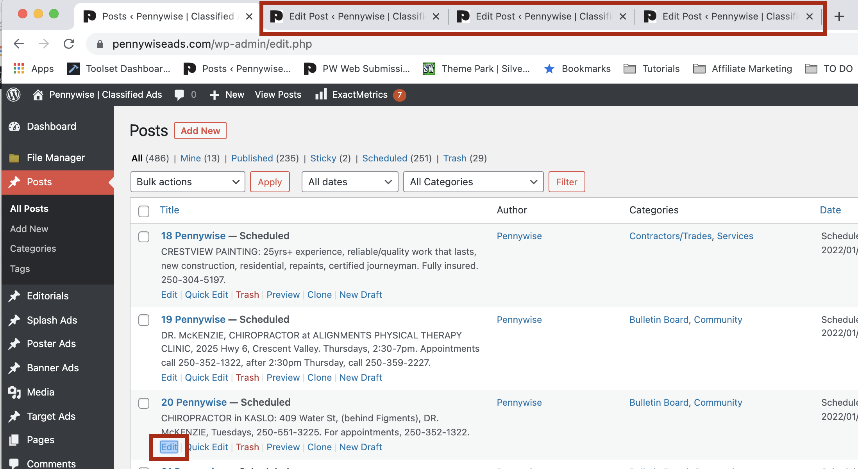Screen dimensions: 858x469
Task: Open the Bulk actions dropdown
Action: point(188,182)
